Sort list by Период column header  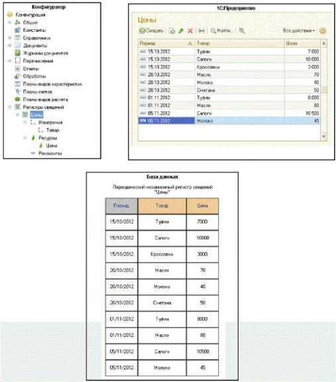tap(166, 43)
